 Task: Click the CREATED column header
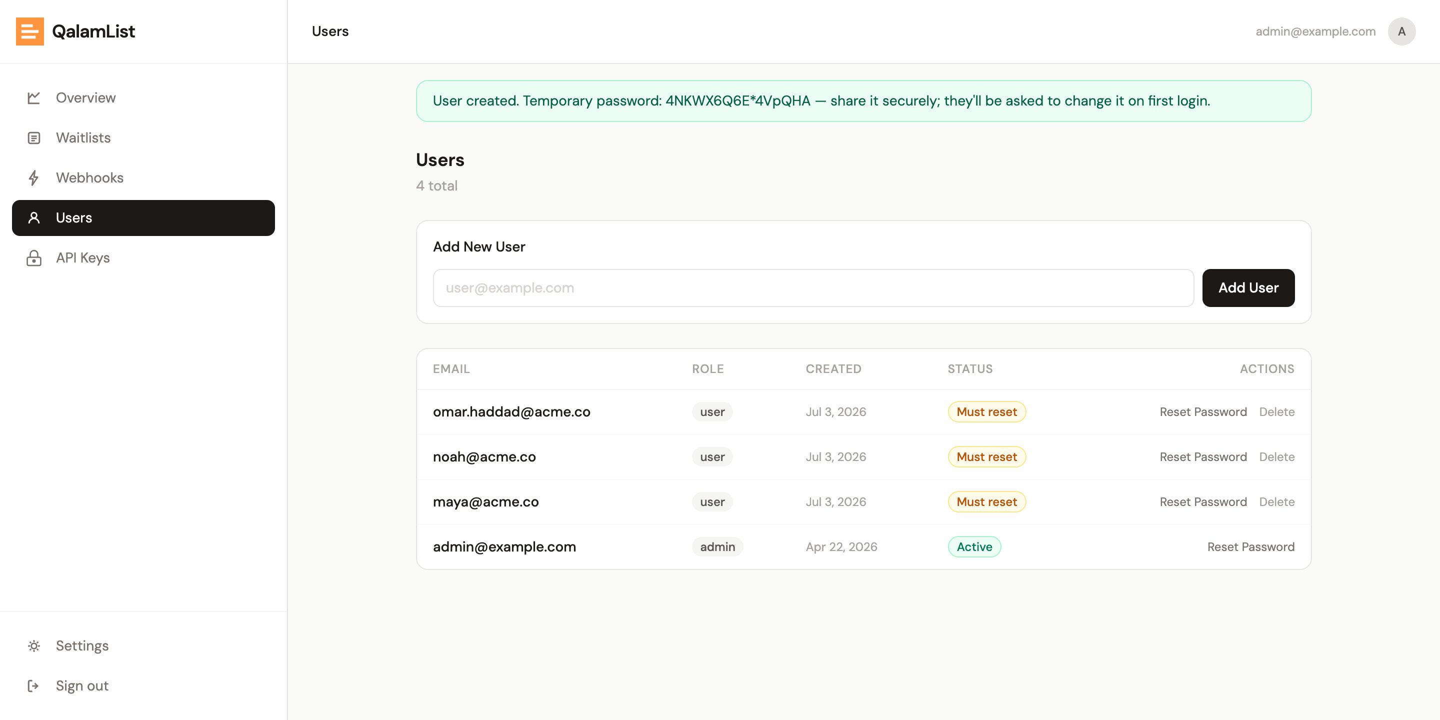click(x=833, y=369)
